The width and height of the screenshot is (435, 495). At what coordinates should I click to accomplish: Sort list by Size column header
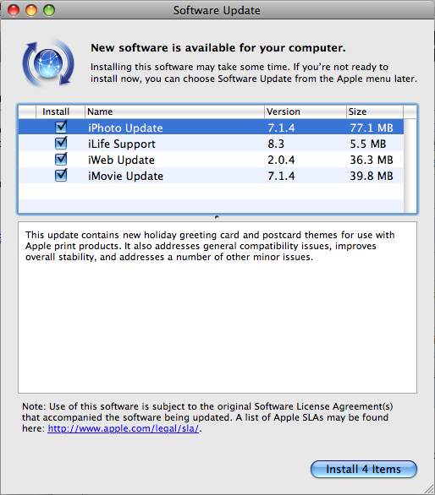tap(375, 112)
